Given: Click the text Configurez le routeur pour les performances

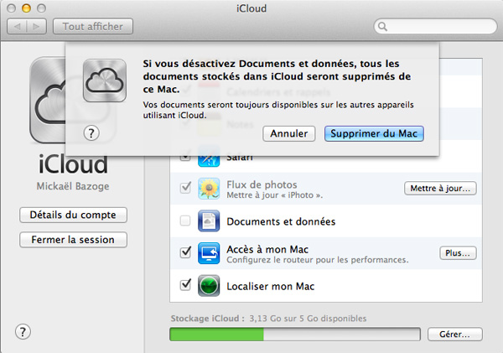Looking at the screenshot, I should [318, 260].
